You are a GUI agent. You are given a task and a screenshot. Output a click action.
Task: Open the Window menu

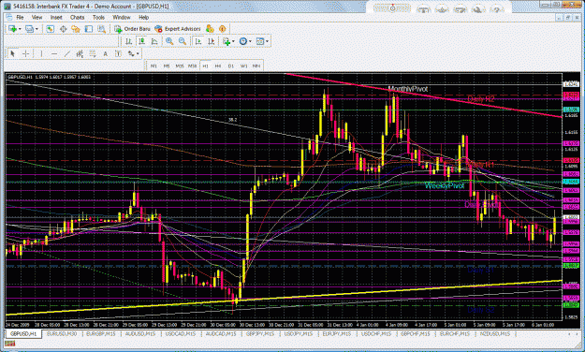122,18
